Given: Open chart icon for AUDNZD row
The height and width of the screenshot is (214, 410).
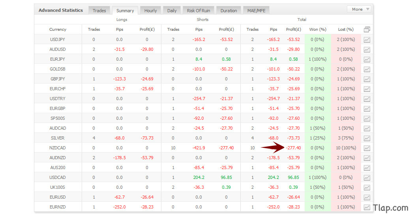Looking at the screenshot, I should [367, 158].
